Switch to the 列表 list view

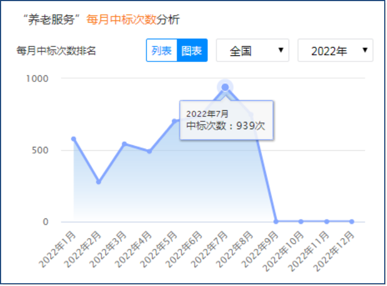[162, 50]
